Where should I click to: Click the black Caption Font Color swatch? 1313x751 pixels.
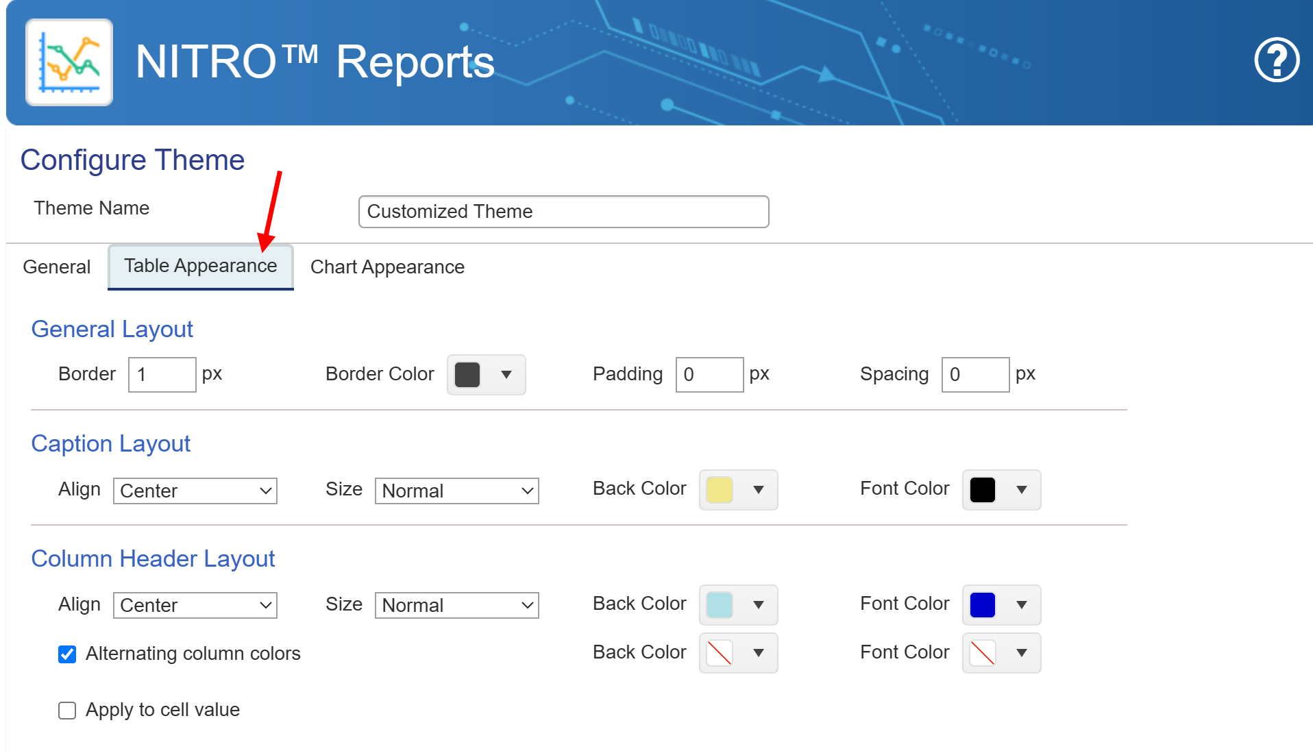coord(982,490)
